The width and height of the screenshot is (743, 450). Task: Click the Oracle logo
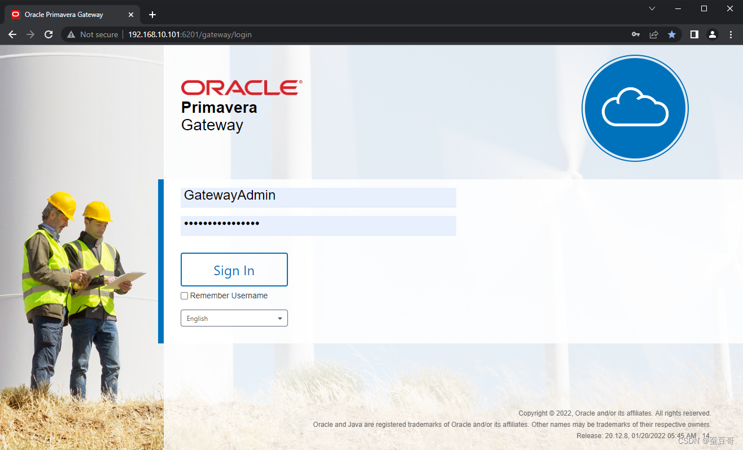(x=242, y=87)
